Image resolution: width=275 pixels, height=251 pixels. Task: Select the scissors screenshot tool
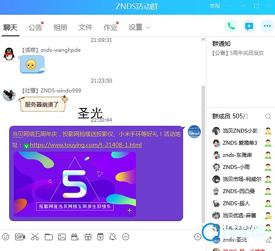point(35,237)
